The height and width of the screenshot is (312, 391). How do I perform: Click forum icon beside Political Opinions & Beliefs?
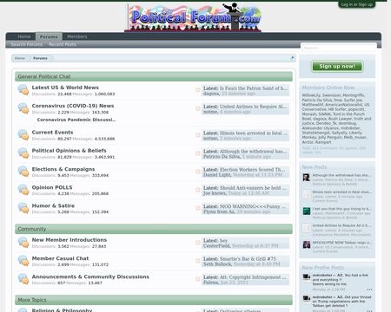tap(23, 153)
